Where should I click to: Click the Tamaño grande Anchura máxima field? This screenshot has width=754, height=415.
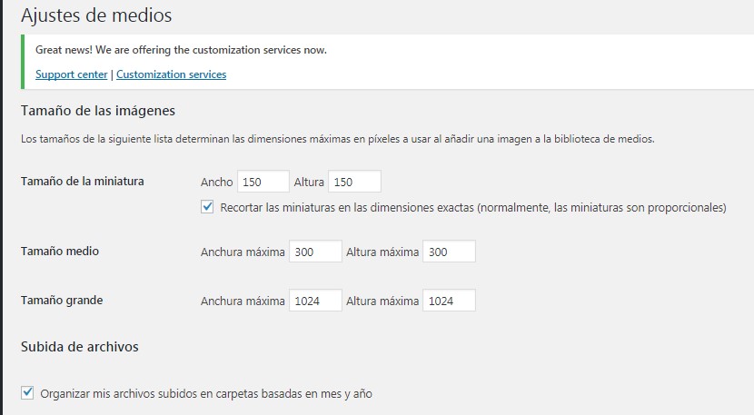[x=315, y=301]
